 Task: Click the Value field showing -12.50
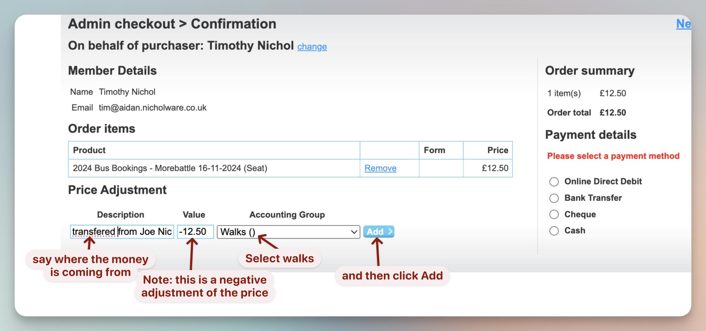point(195,232)
